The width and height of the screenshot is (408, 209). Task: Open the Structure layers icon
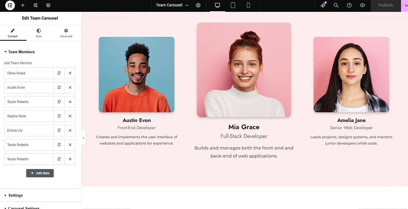coord(48,5)
